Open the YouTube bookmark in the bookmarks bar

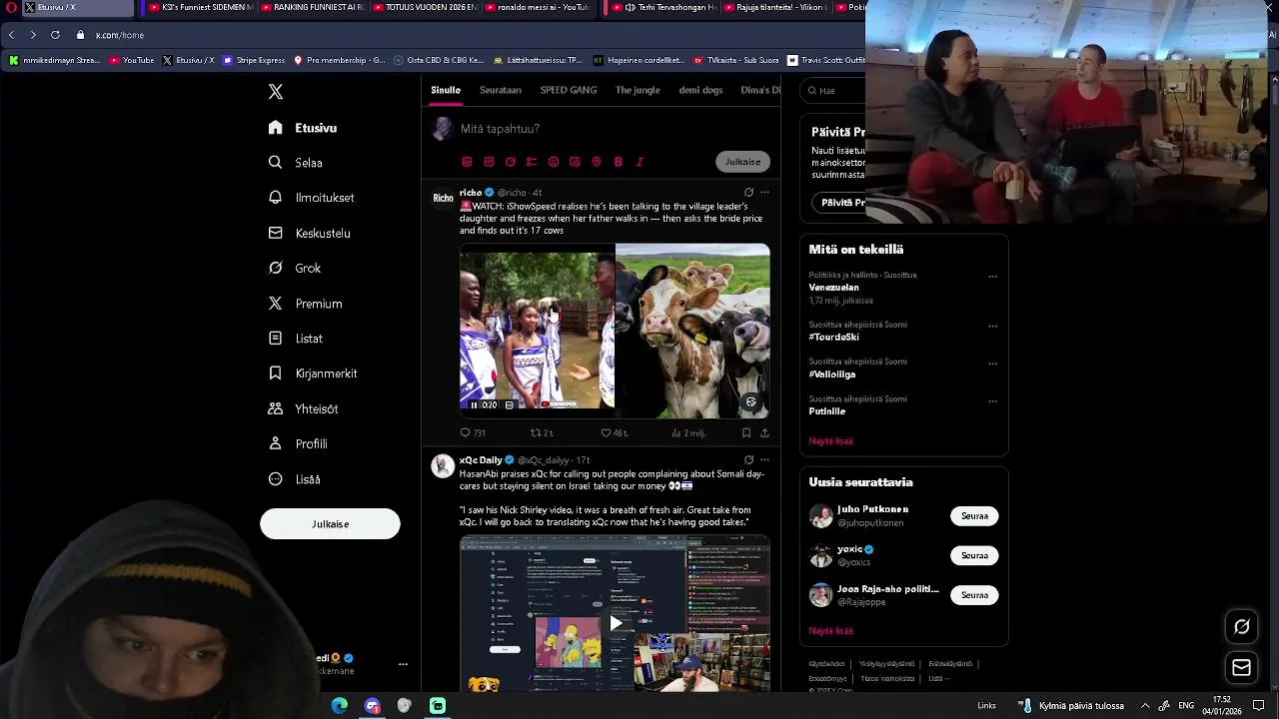click(x=132, y=60)
